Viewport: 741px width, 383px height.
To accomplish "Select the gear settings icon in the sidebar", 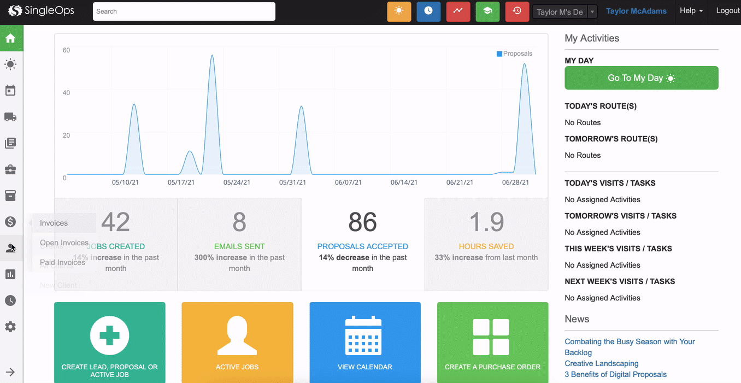I will 11,327.
